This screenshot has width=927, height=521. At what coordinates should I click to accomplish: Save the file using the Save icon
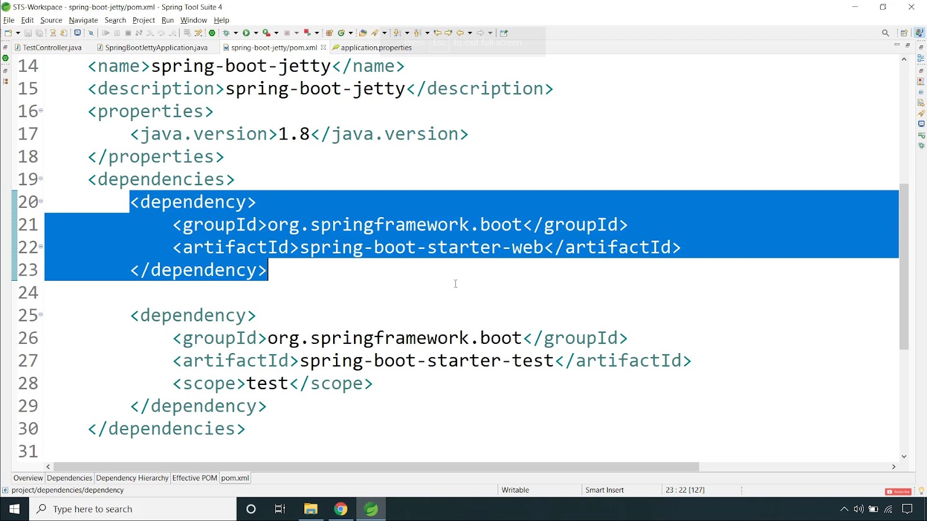(28, 33)
